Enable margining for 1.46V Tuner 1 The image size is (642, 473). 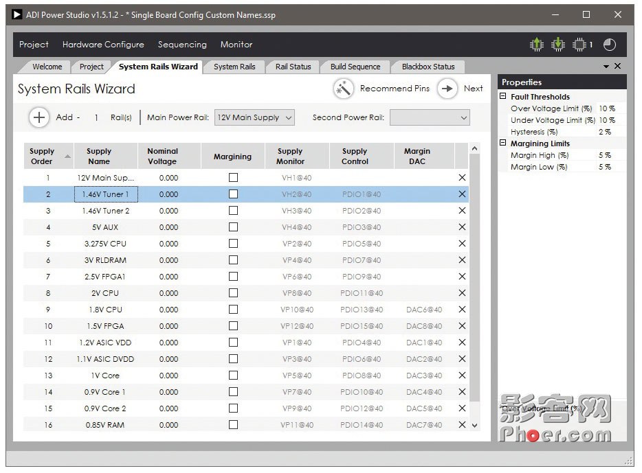pyautogui.click(x=234, y=194)
